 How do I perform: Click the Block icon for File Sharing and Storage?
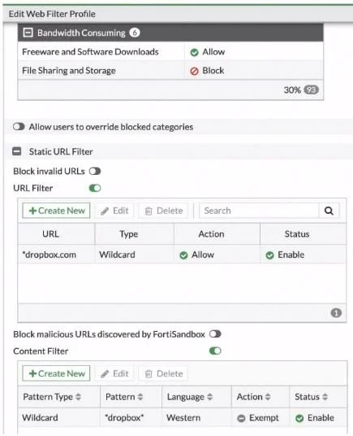194,72
